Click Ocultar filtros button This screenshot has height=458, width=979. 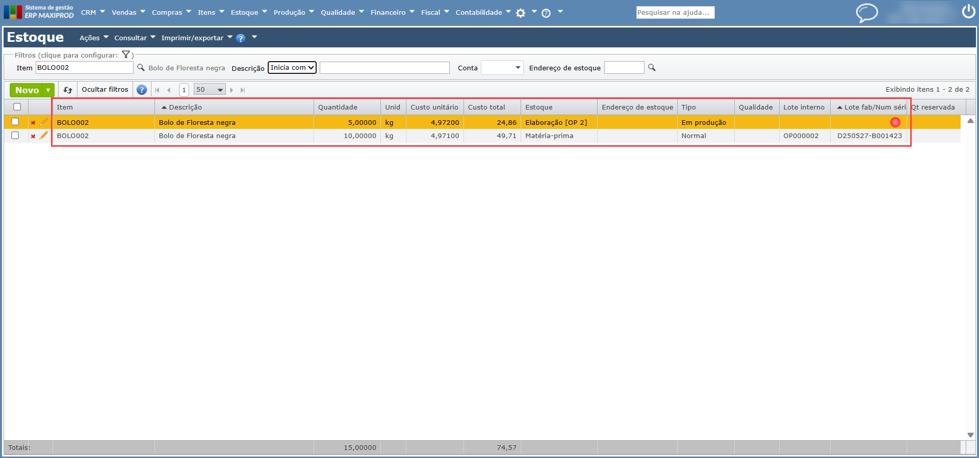105,90
